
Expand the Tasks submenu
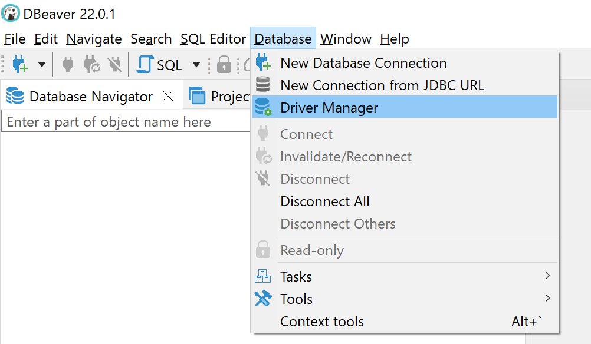547,276
